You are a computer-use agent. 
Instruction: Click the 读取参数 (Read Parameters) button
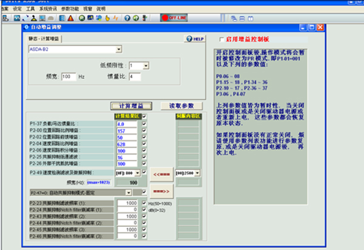coord(181,106)
